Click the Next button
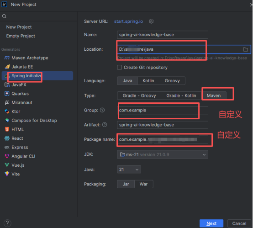The image size is (253, 228). (x=211, y=223)
